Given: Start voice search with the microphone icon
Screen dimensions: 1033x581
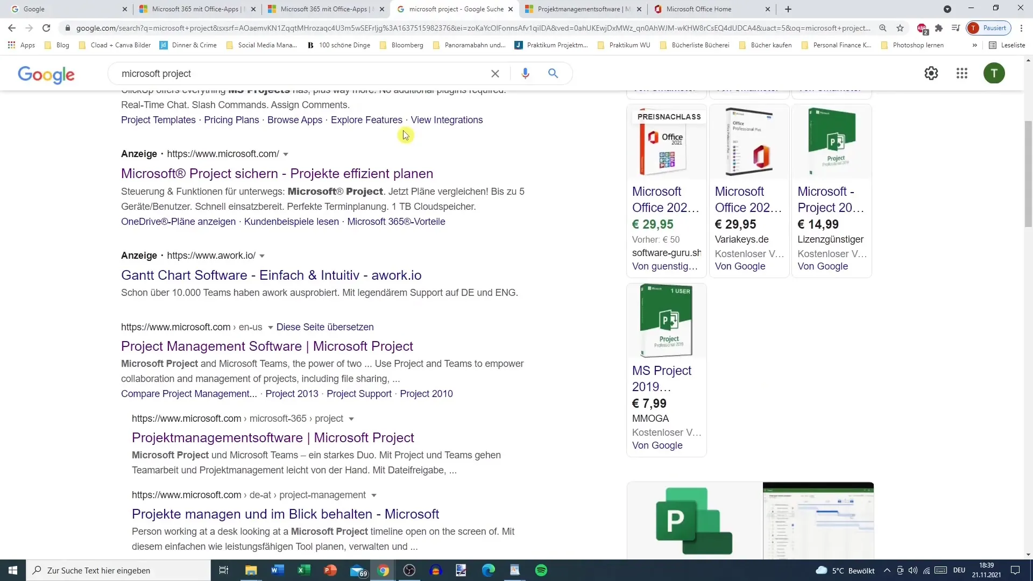Looking at the screenshot, I should (x=526, y=74).
